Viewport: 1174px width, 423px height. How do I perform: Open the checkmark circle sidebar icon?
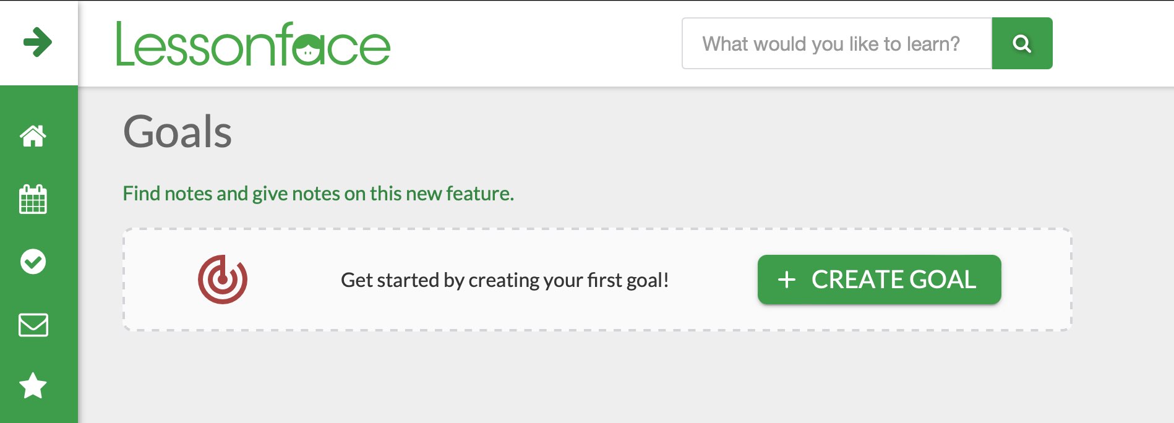tap(33, 262)
